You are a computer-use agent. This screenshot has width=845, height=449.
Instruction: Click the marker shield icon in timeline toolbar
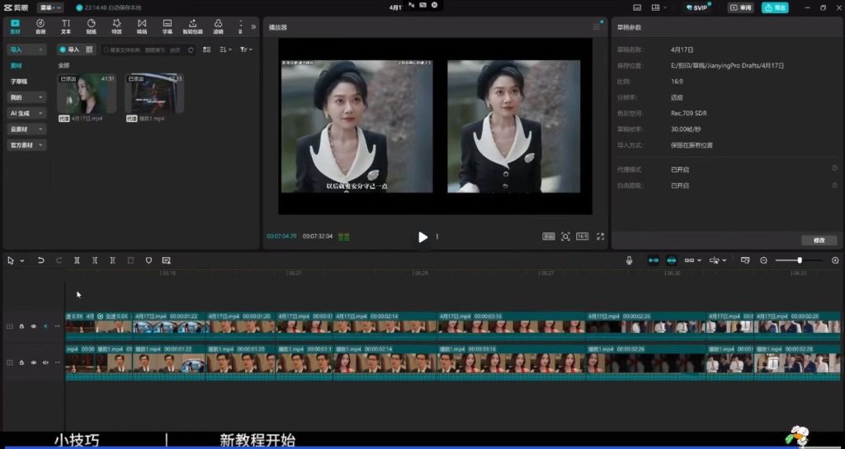click(x=149, y=260)
